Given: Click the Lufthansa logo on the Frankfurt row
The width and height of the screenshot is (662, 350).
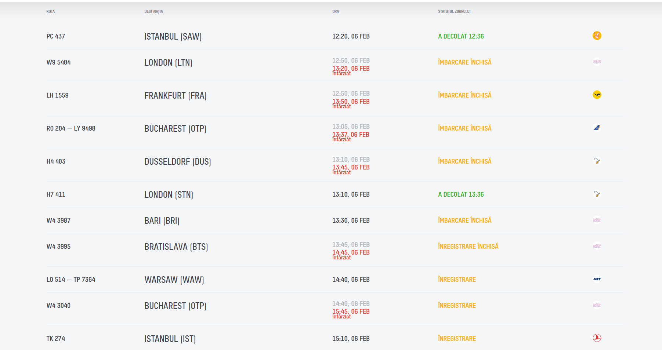Looking at the screenshot, I should pyautogui.click(x=597, y=95).
